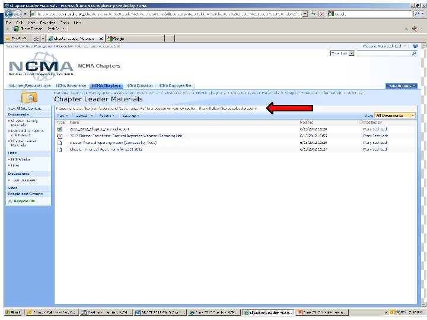Close the Chapter Leader Materials tab

tap(101, 39)
